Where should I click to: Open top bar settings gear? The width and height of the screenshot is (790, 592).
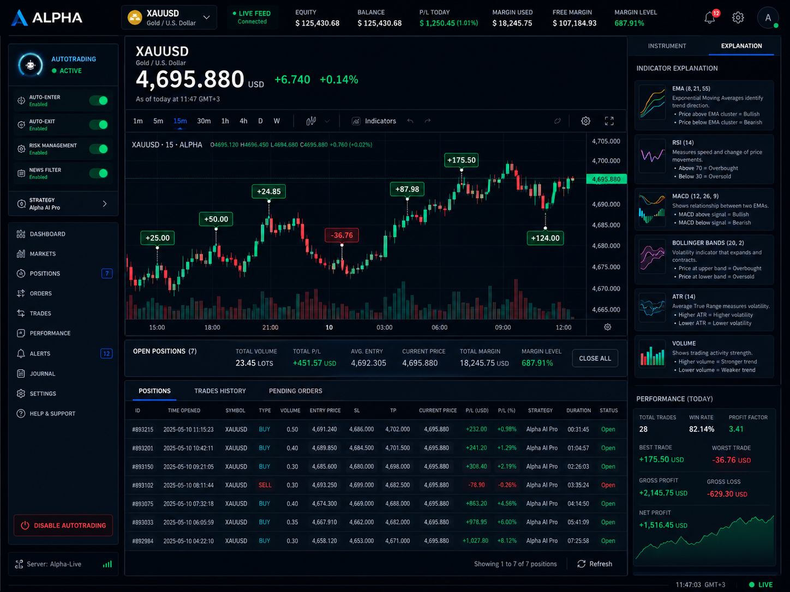tap(738, 17)
